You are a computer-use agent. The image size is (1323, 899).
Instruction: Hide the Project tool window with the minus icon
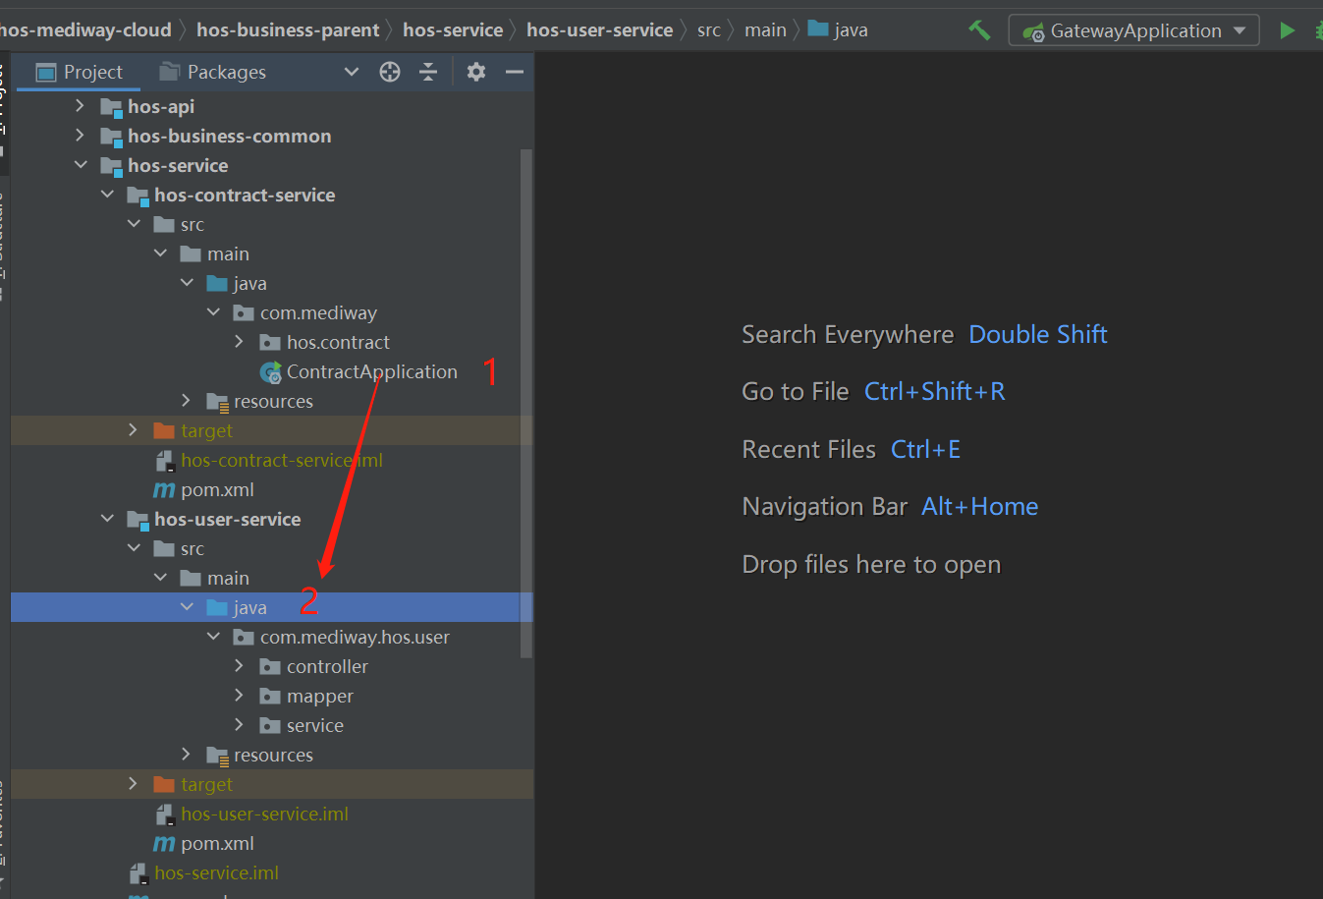(x=515, y=72)
